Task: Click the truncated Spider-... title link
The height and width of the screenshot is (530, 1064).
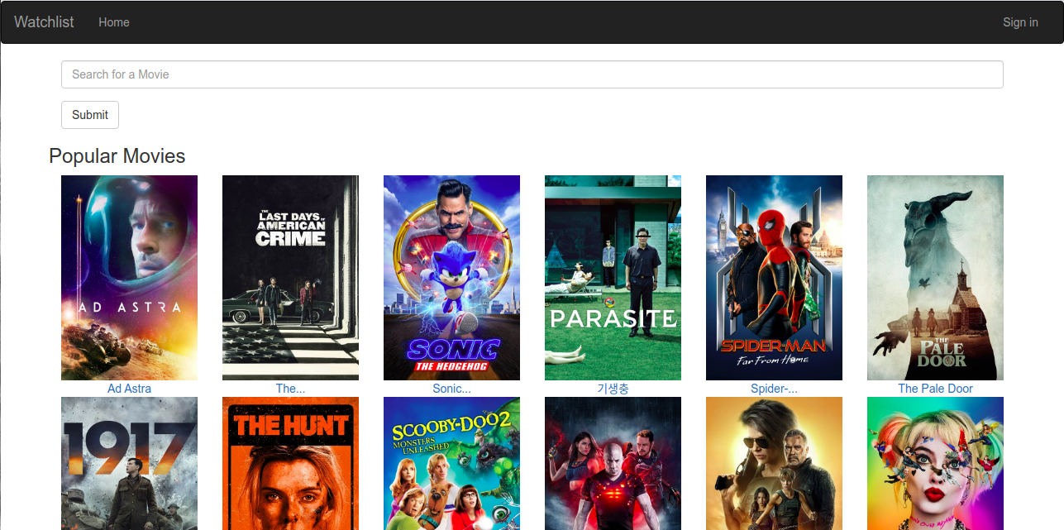Action: click(x=774, y=389)
